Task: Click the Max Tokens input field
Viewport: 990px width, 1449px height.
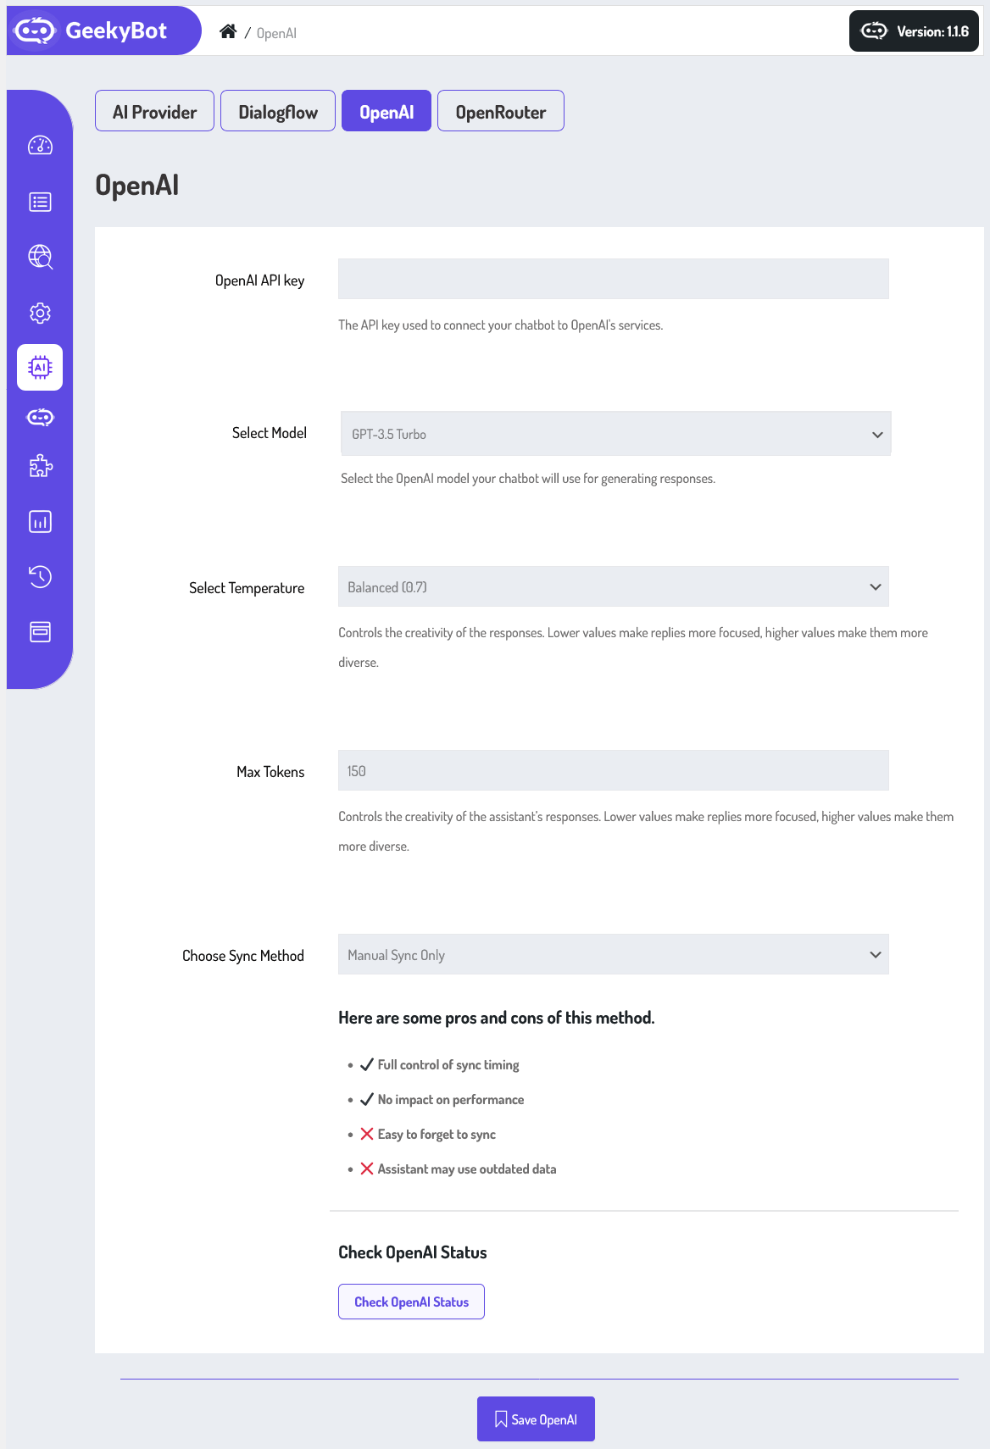Action: click(613, 771)
